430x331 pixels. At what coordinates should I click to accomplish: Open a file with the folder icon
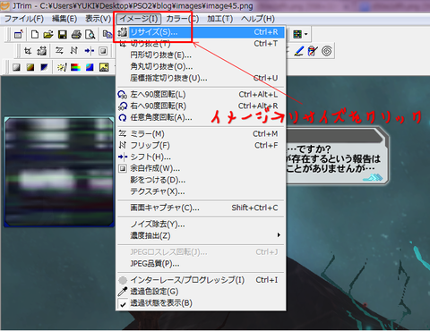tap(48, 35)
